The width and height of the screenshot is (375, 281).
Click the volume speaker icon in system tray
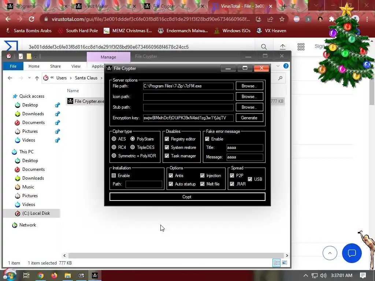[x=323, y=276]
